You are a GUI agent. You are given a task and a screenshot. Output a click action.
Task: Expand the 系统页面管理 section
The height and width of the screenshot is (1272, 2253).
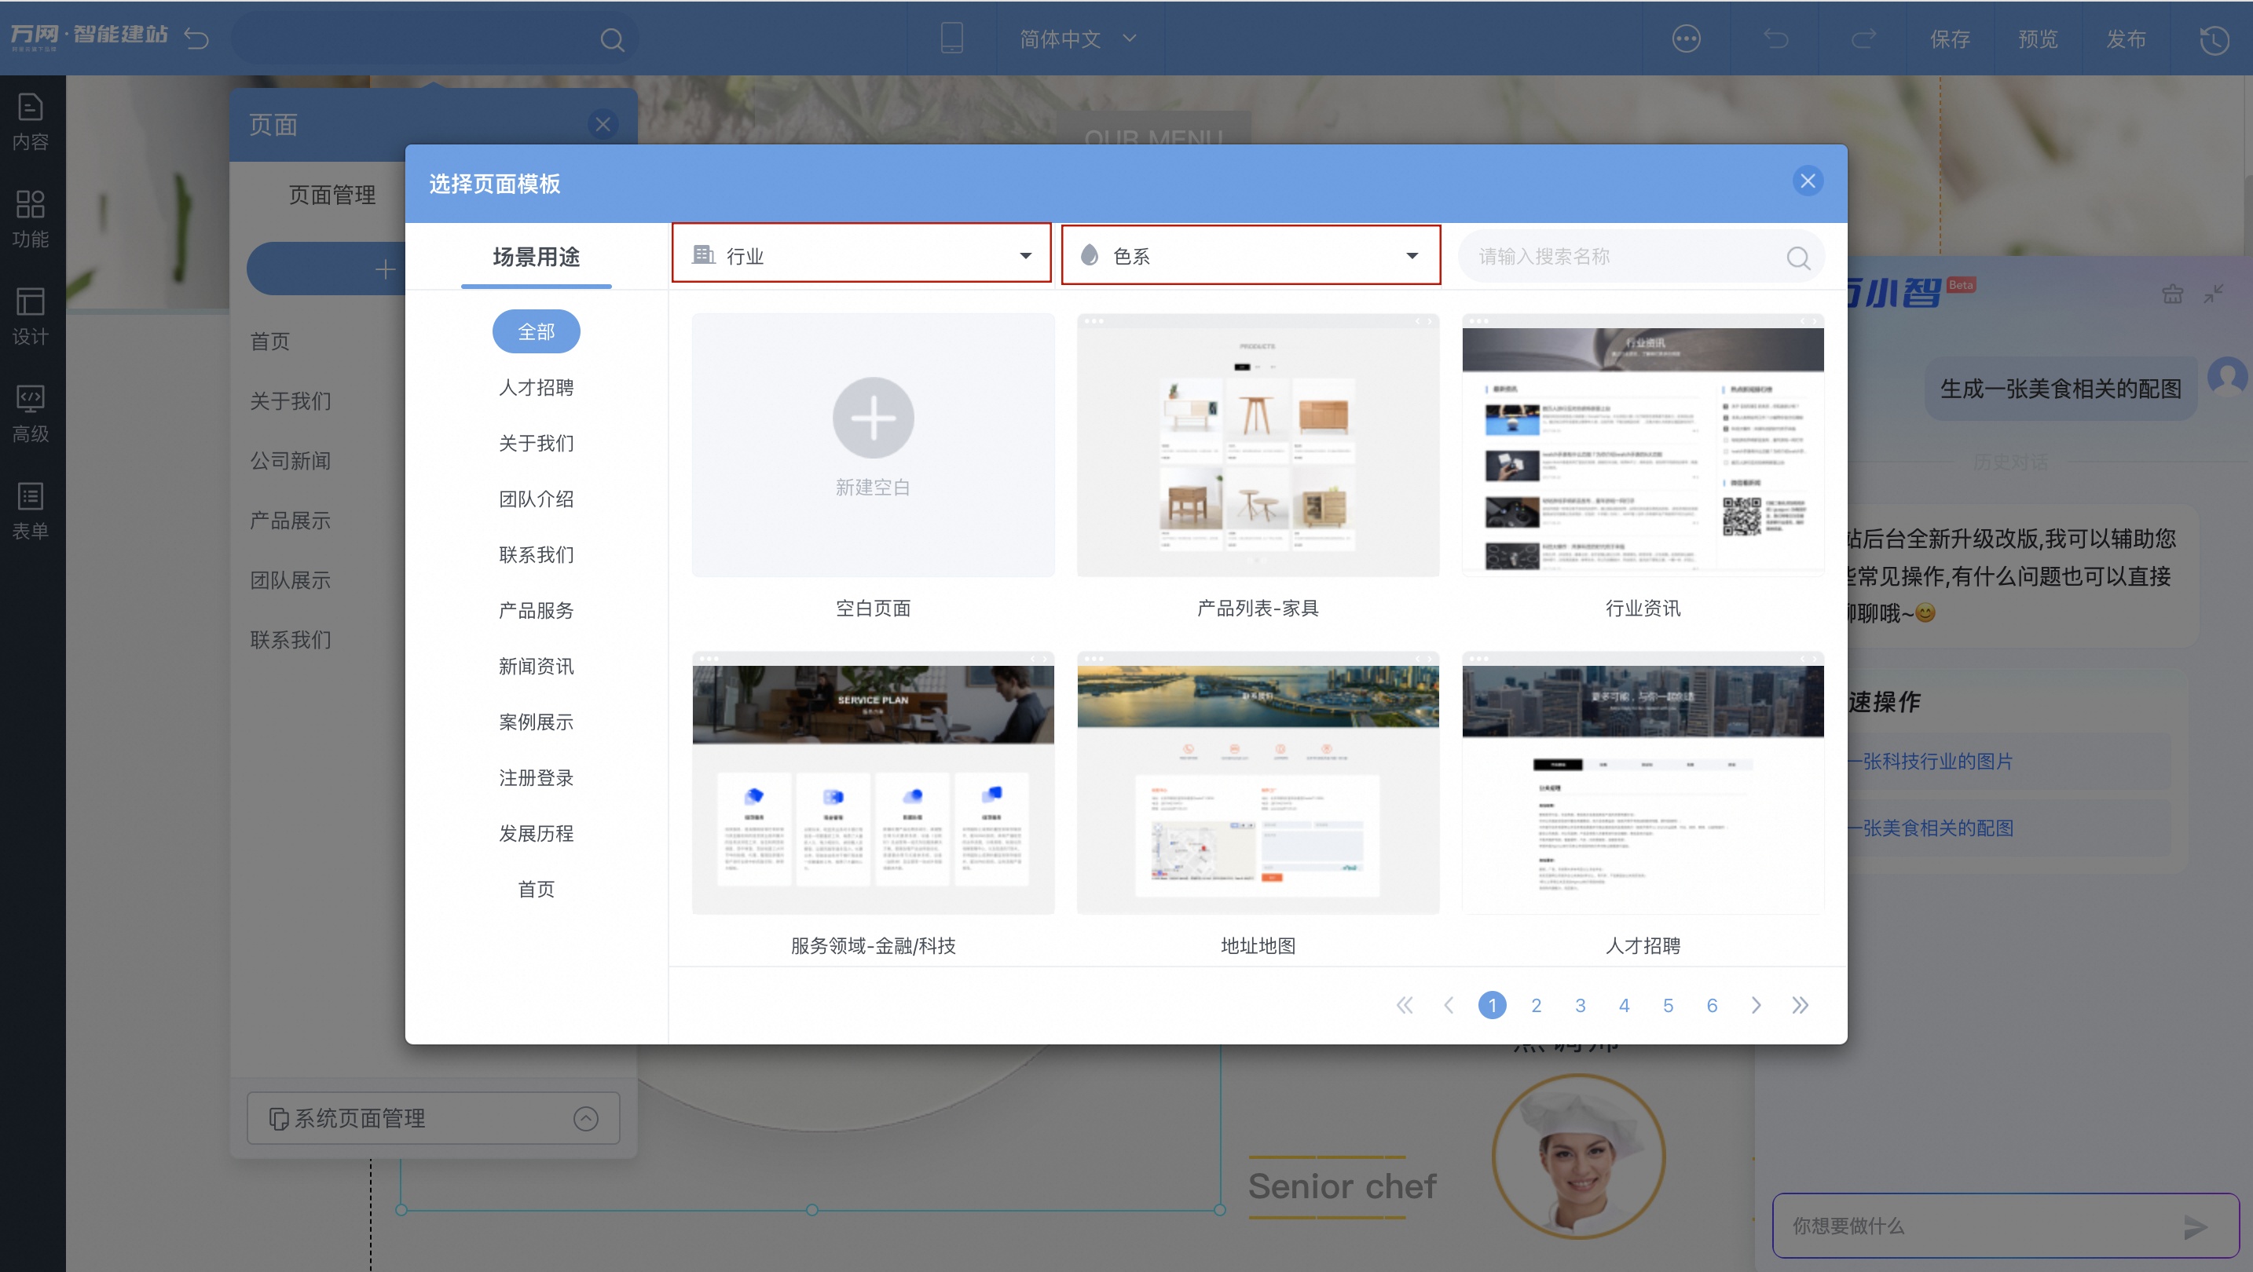(x=433, y=1118)
